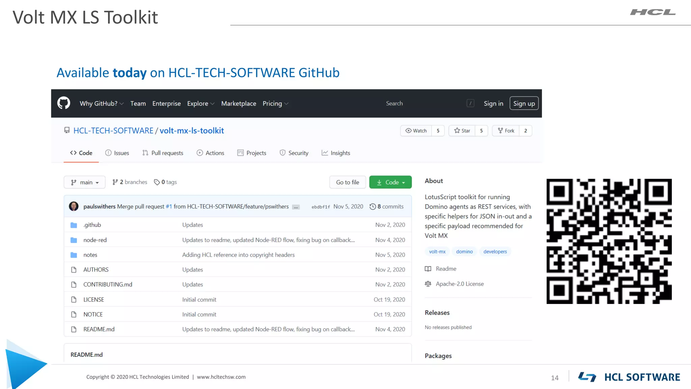
Task: View the 0 tags link
Action: click(x=165, y=182)
